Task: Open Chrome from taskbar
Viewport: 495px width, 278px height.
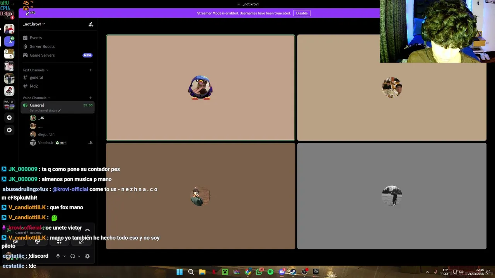Action: (248, 272)
